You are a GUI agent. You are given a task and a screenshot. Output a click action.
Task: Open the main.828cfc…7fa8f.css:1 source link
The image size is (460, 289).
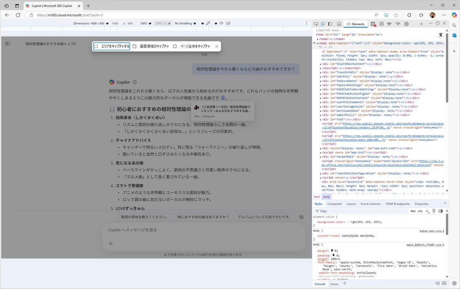(426, 244)
